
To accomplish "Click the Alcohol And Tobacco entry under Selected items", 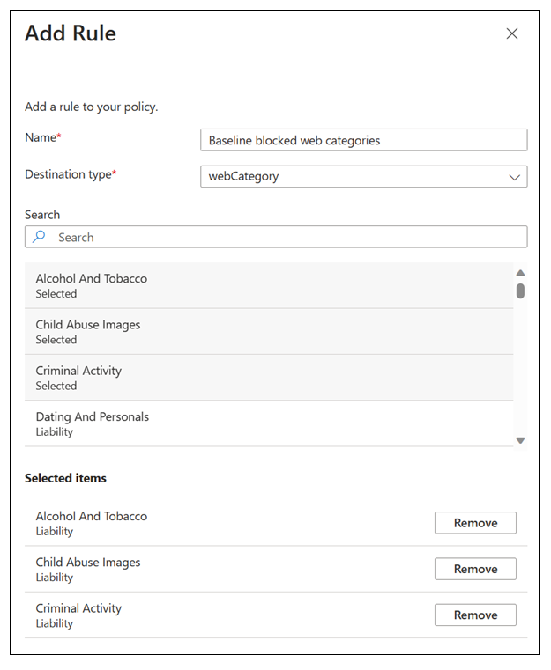I will point(92,523).
